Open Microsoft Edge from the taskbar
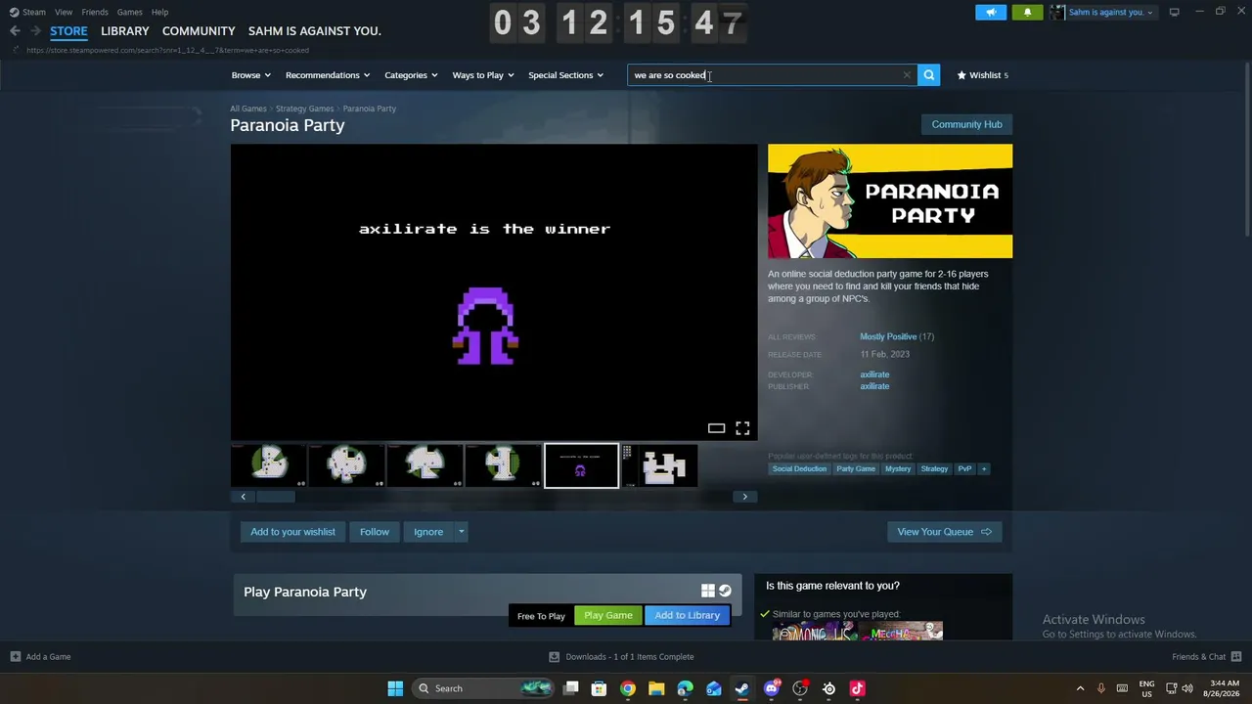 [x=685, y=688]
